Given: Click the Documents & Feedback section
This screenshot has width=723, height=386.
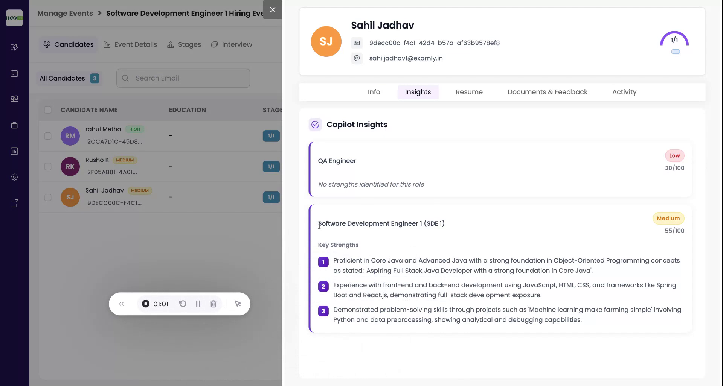Looking at the screenshot, I should [x=547, y=92].
